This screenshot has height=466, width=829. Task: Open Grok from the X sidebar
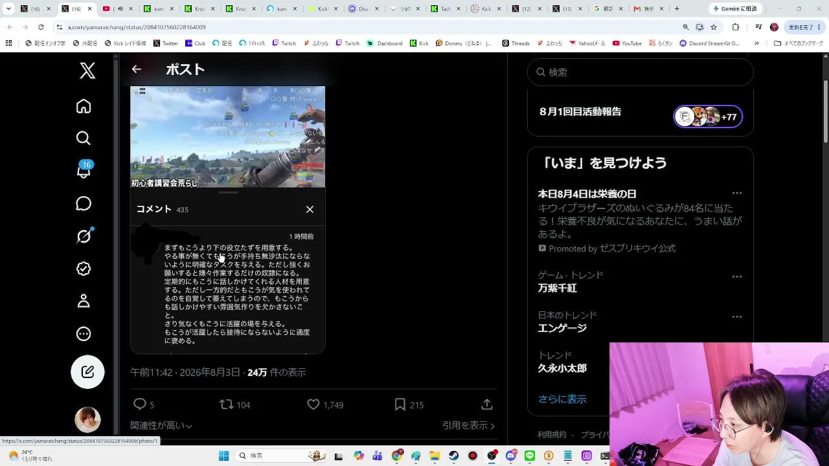84,236
